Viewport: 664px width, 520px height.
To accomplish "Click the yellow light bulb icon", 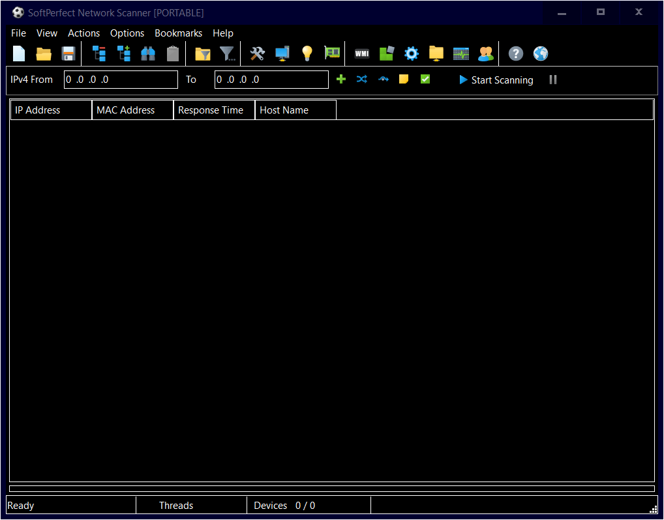I will (x=307, y=54).
